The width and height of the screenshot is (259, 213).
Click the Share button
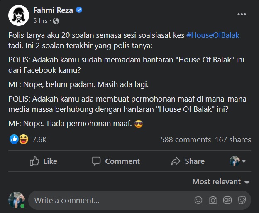pos(188,161)
